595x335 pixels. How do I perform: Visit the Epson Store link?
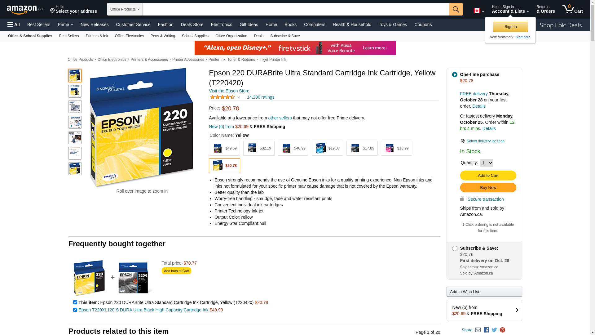pyautogui.click(x=229, y=91)
